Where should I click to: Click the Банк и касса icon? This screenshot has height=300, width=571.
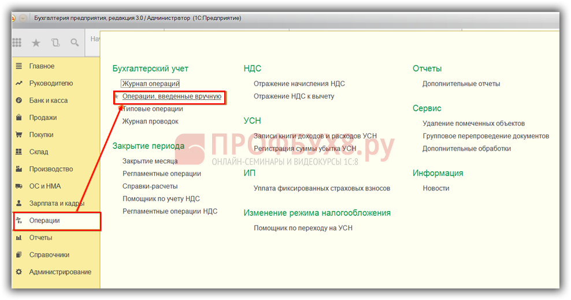click(19, 100)
